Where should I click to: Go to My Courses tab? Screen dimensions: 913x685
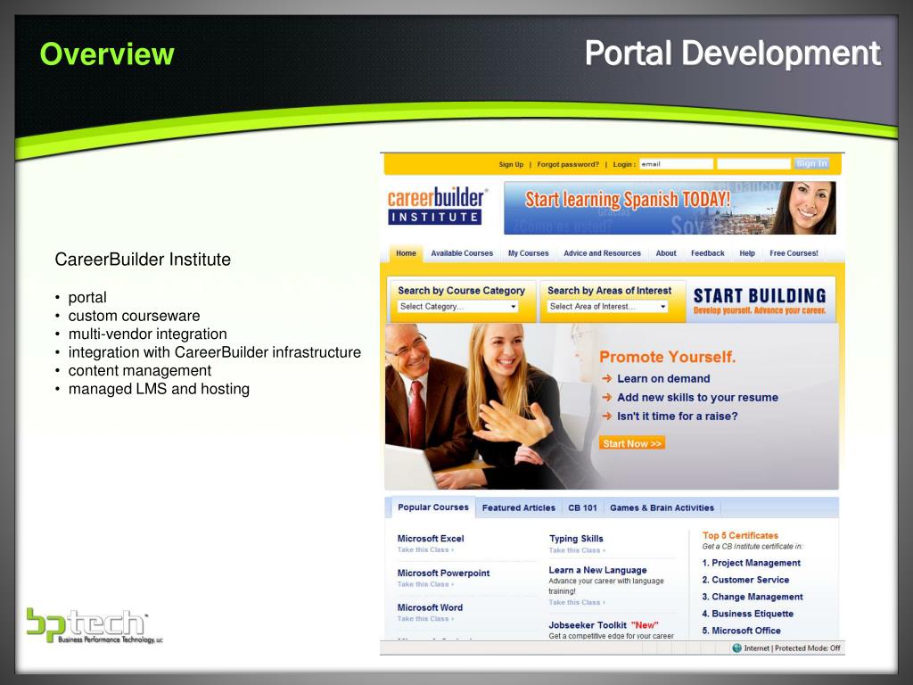[528, 253]
